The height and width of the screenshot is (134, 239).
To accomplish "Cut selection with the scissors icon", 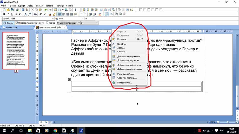I will (32, 10).
